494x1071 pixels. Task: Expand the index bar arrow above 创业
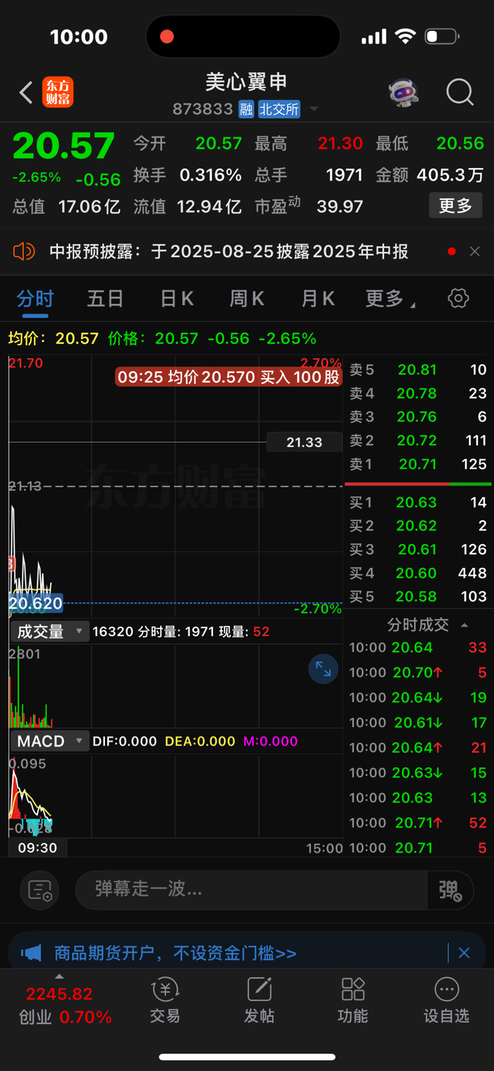(x=59, y=976)
